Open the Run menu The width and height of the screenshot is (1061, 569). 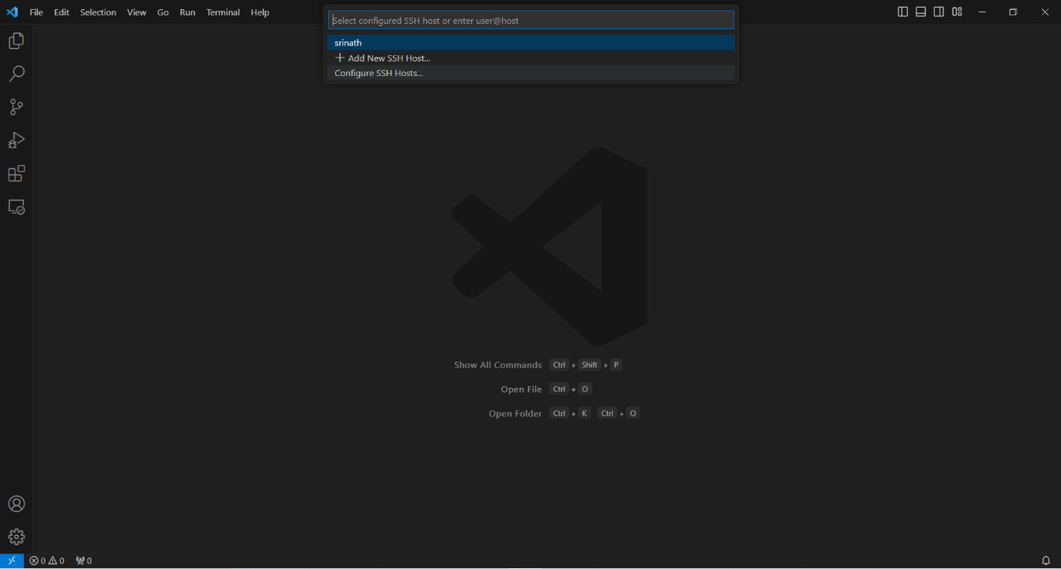(188, 12)
